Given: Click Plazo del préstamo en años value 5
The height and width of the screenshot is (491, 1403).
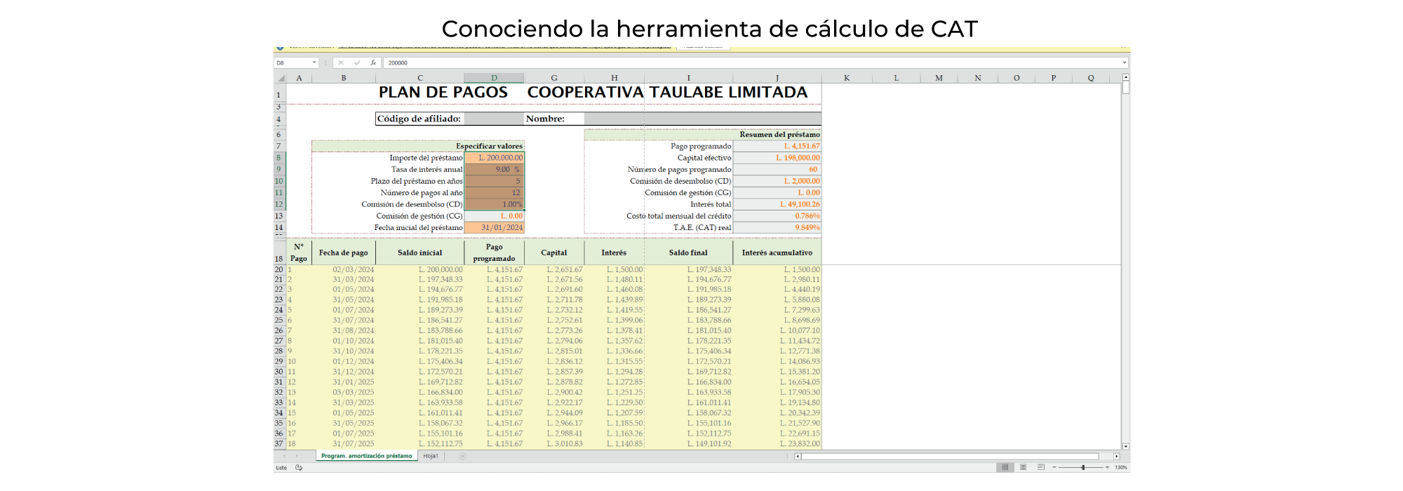Looking at the screenshot, I should point(494,181).
